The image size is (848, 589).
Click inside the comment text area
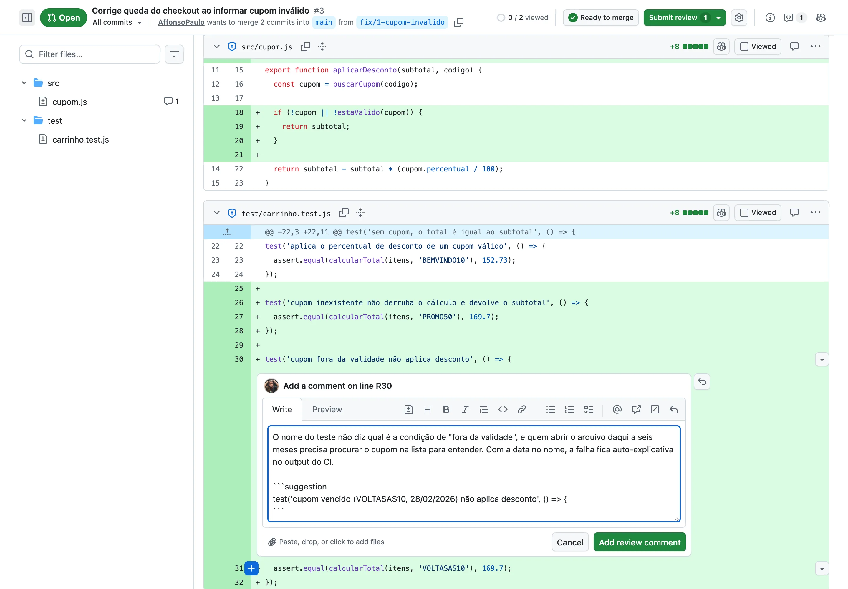coord(474,474)
